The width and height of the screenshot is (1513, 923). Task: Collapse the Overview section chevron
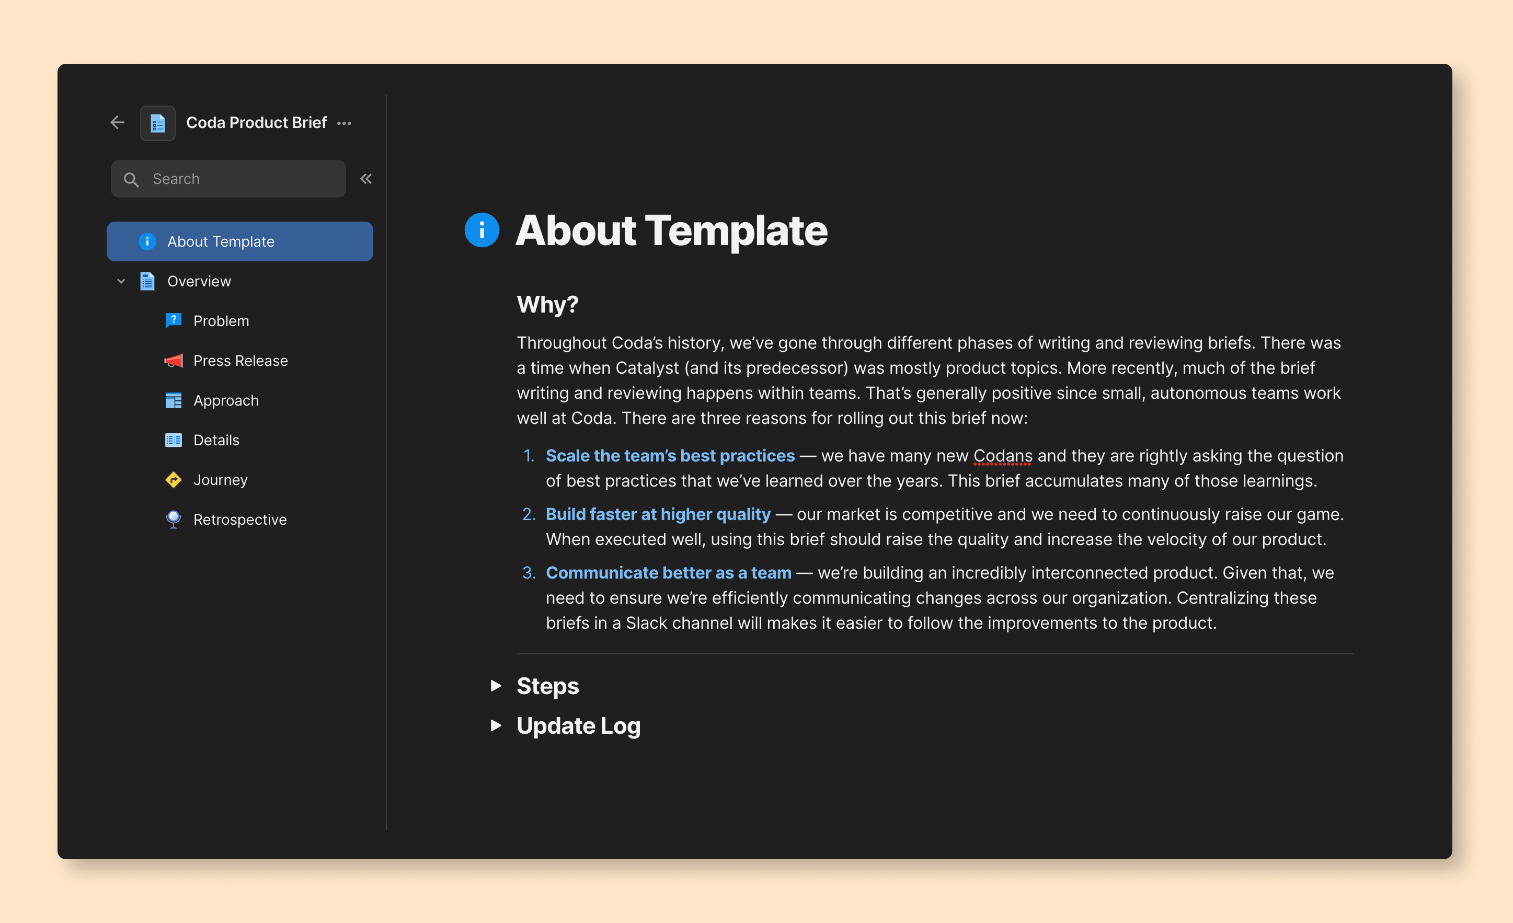click(x=121, y=281)
